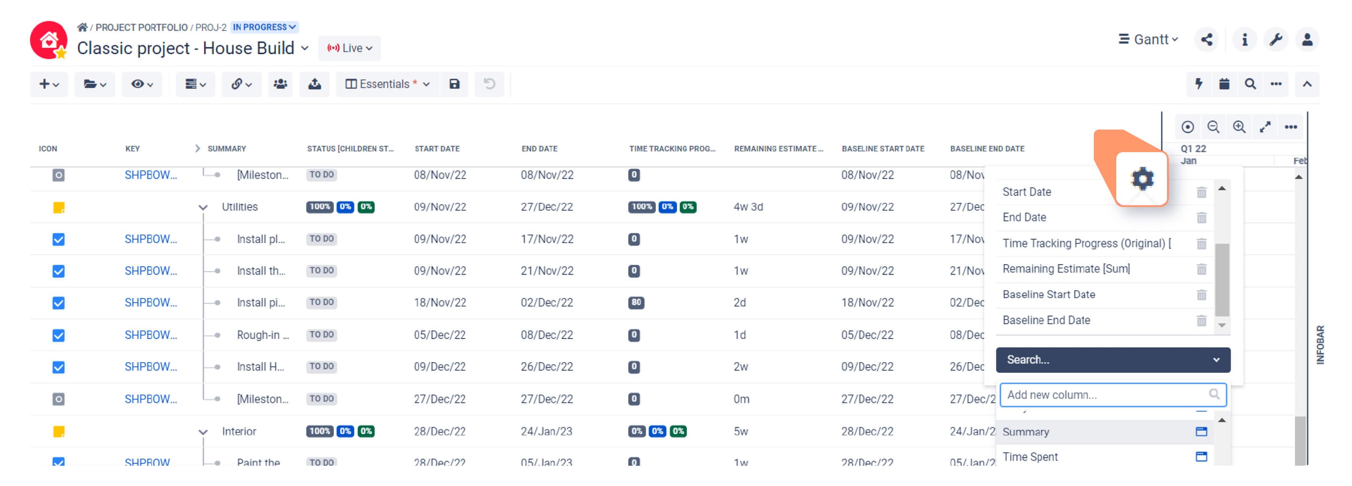1352x486 pixels.
Task: Zoom out the Gantt timeline
Action: point(1213,127)
